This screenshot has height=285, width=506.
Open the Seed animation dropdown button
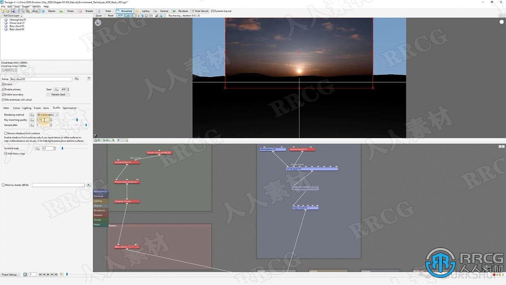click(56, 89)
